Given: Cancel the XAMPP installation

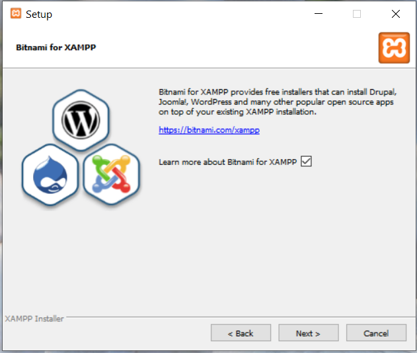Looking at the screenshot, I should (x=376, y=333).
